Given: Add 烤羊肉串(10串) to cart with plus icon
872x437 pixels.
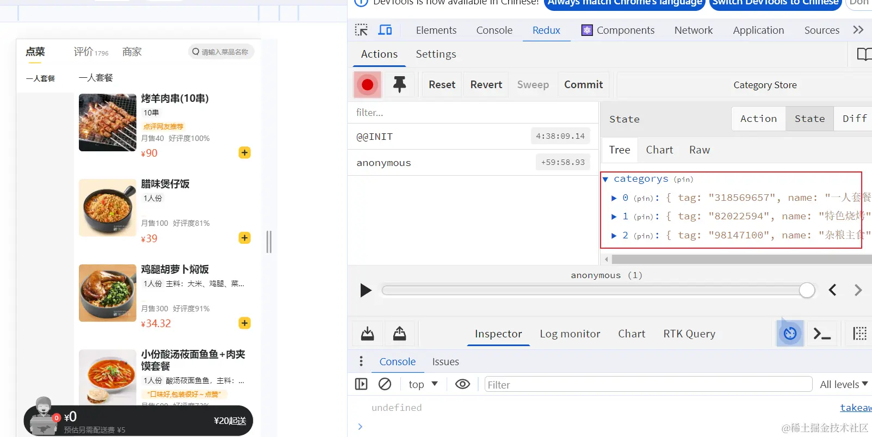Looking at the screenshot, I should pos(245,153).
